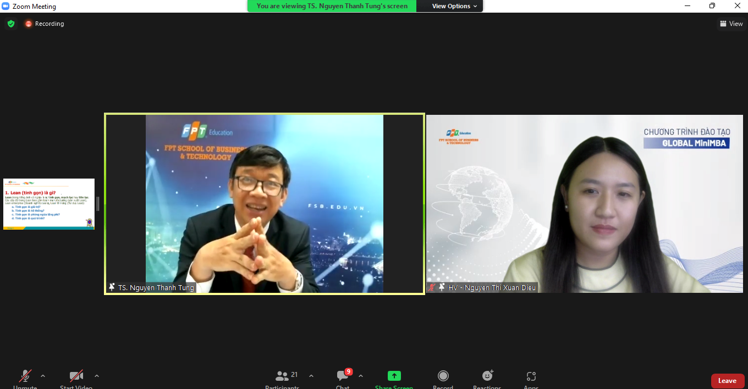748x389 pixels.
Task: Click the pin icon beside TS. Nguyen Thanh Tung
Action: click(112, 287)
